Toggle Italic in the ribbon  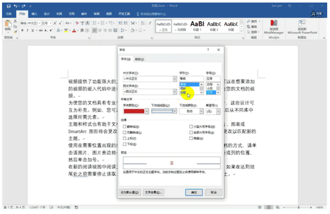pyautogui.click(x=28, y=30)
